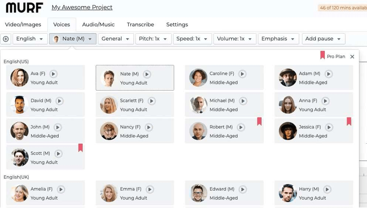The width and height of the screenshot is (367, 216).
Task: Click the bookmark ribbon on Jessica's voice card
Action: 349,121
